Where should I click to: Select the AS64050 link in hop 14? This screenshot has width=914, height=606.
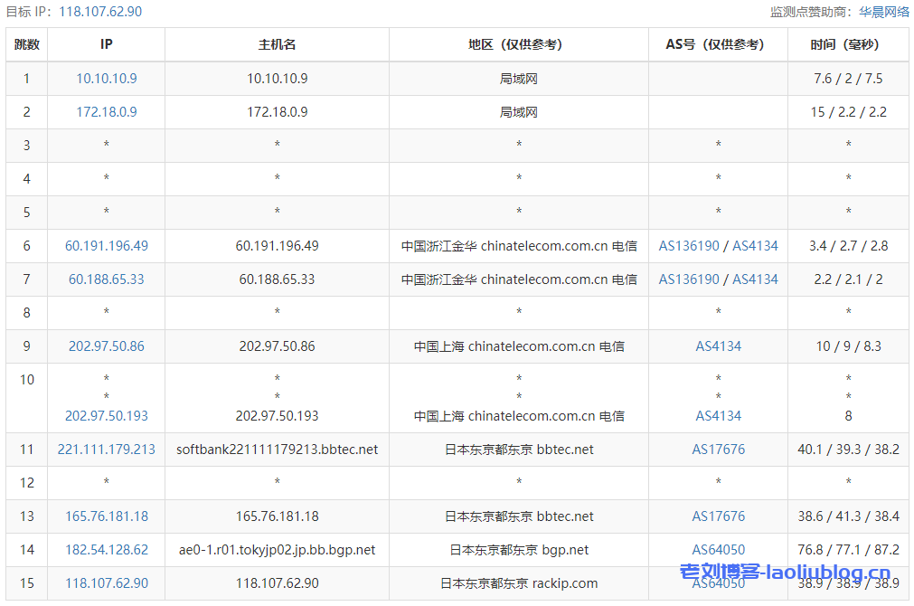point(718,549)
